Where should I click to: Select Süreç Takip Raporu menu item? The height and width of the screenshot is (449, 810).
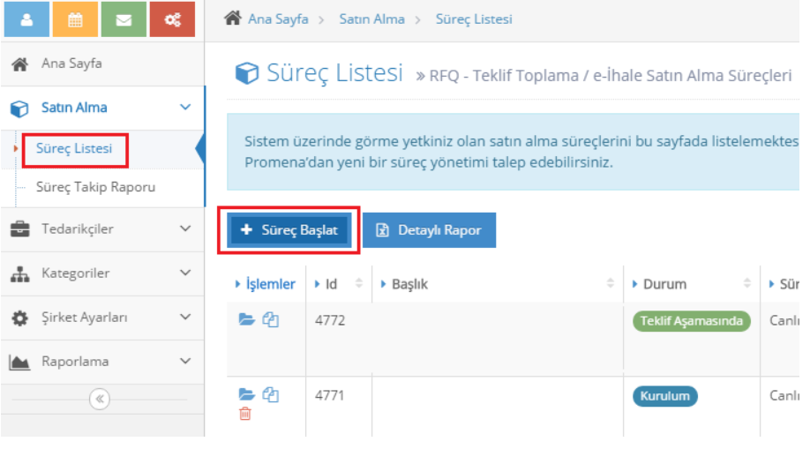[x=95, y=187]
